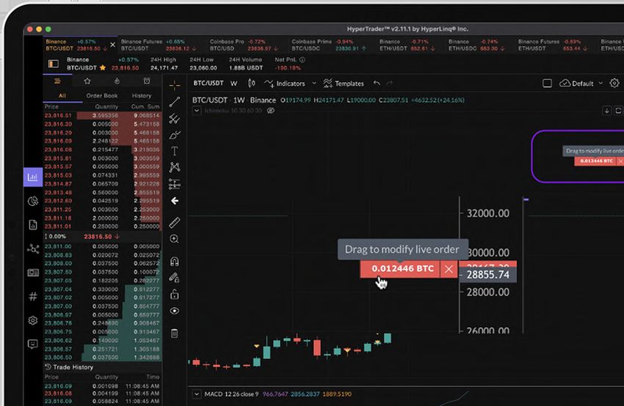Expand the favorite indicators dropdown arrow

[314, 84]
